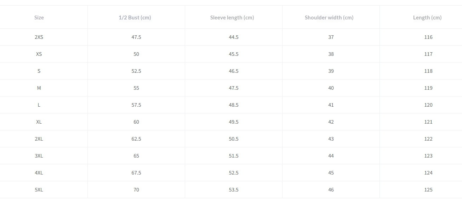The width and height of the screenshot is (462, 201).
Task: Select shoulder width 43 in 2XL row
Action: point(331,139)
